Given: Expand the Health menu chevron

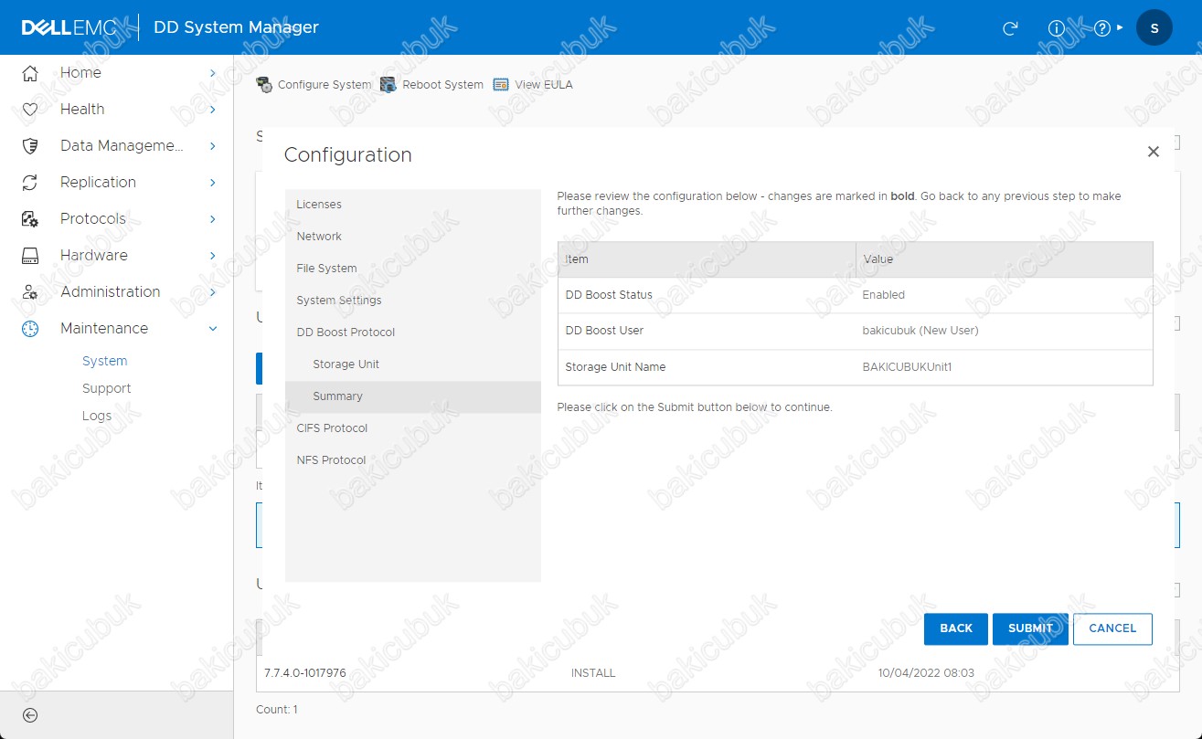Looking at the screenshot, I should 213,109.
